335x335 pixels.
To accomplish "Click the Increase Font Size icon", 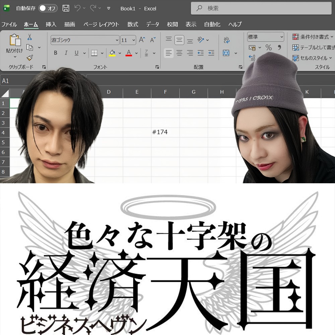I will [142, 40].
